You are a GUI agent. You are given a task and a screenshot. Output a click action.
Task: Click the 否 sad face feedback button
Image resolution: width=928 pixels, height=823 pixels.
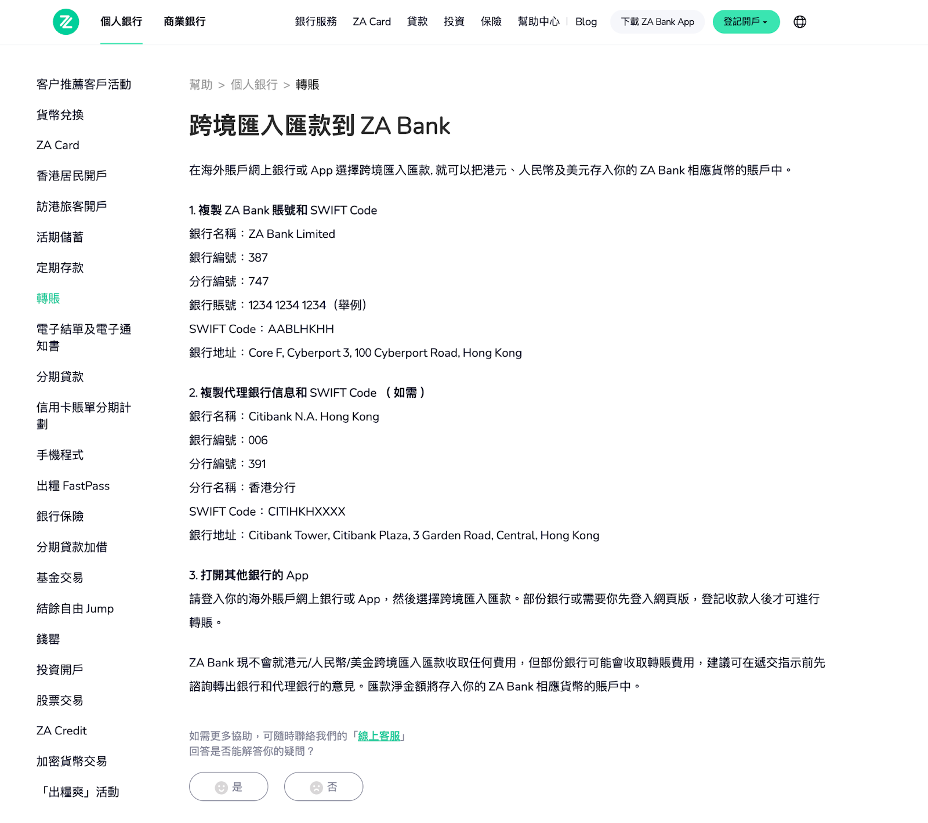tap(323, 786)
